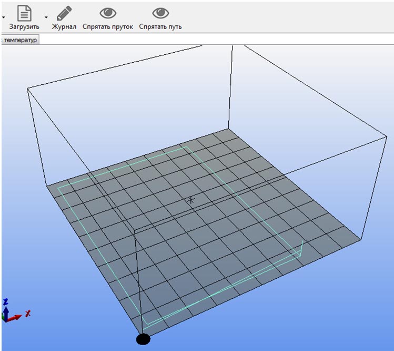Click the center cross marker on print bed

tap(191, 200)
